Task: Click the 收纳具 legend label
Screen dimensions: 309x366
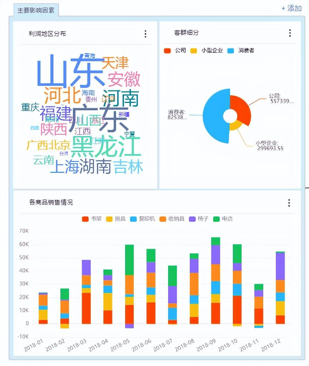Action: tap(176, 219)
